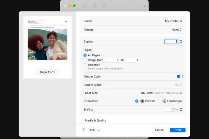209x139 pixels.
Task: Open the Presets dropdown set to None
Action: pyautogui.click(x=177, y=30)
